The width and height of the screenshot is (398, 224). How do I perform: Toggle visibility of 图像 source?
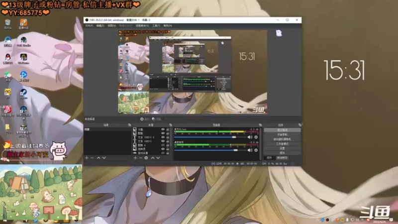163,133
